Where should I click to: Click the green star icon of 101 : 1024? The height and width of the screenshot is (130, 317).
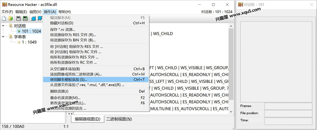click(19, 31)
